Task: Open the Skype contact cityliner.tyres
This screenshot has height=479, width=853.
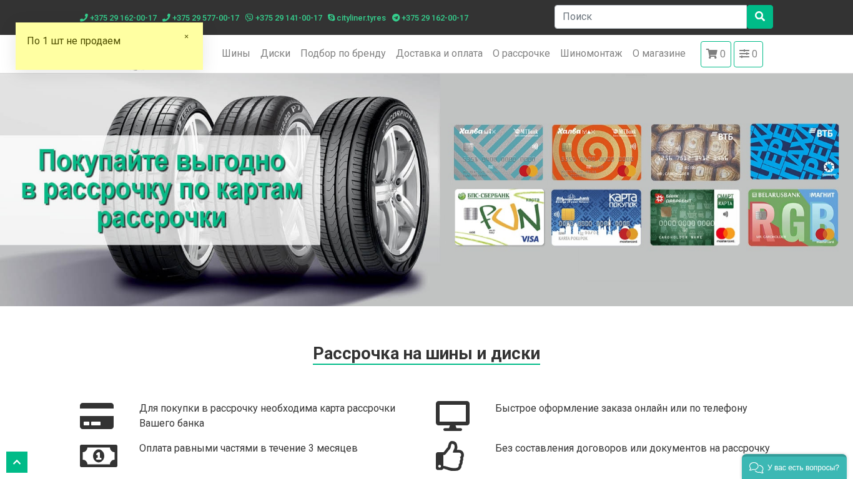Action: pos(357,18)
